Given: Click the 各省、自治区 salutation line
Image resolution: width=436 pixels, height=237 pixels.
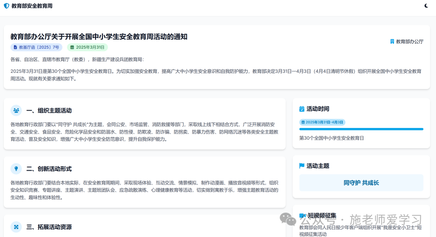Looking at the screenshot, I should click(x=77, y=59).
